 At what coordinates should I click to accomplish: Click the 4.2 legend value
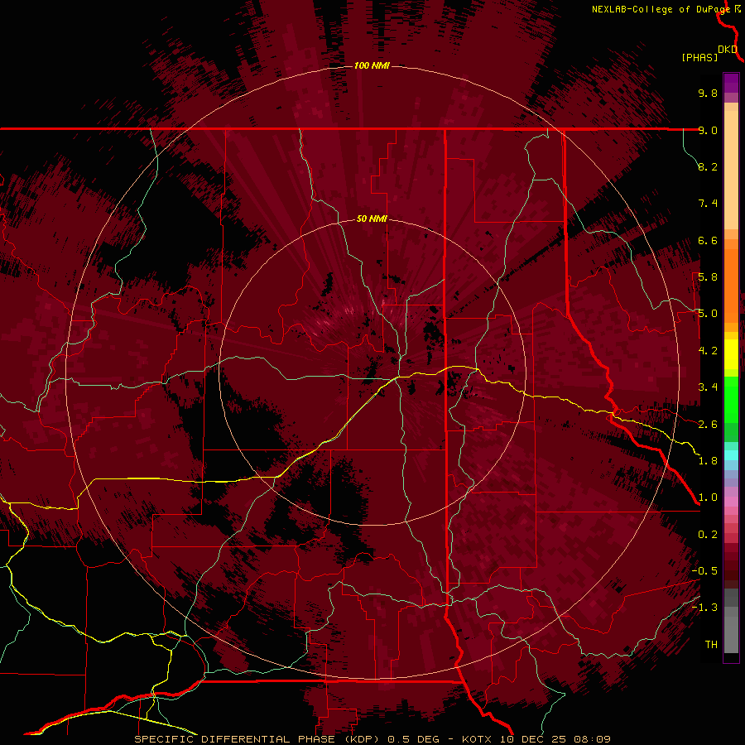(708, 351)
